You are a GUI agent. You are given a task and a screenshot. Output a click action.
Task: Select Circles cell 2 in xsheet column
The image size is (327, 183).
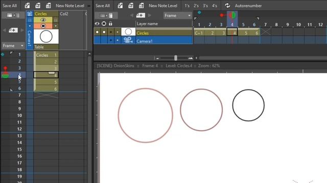pyautogui.click(x=46, y=62)
